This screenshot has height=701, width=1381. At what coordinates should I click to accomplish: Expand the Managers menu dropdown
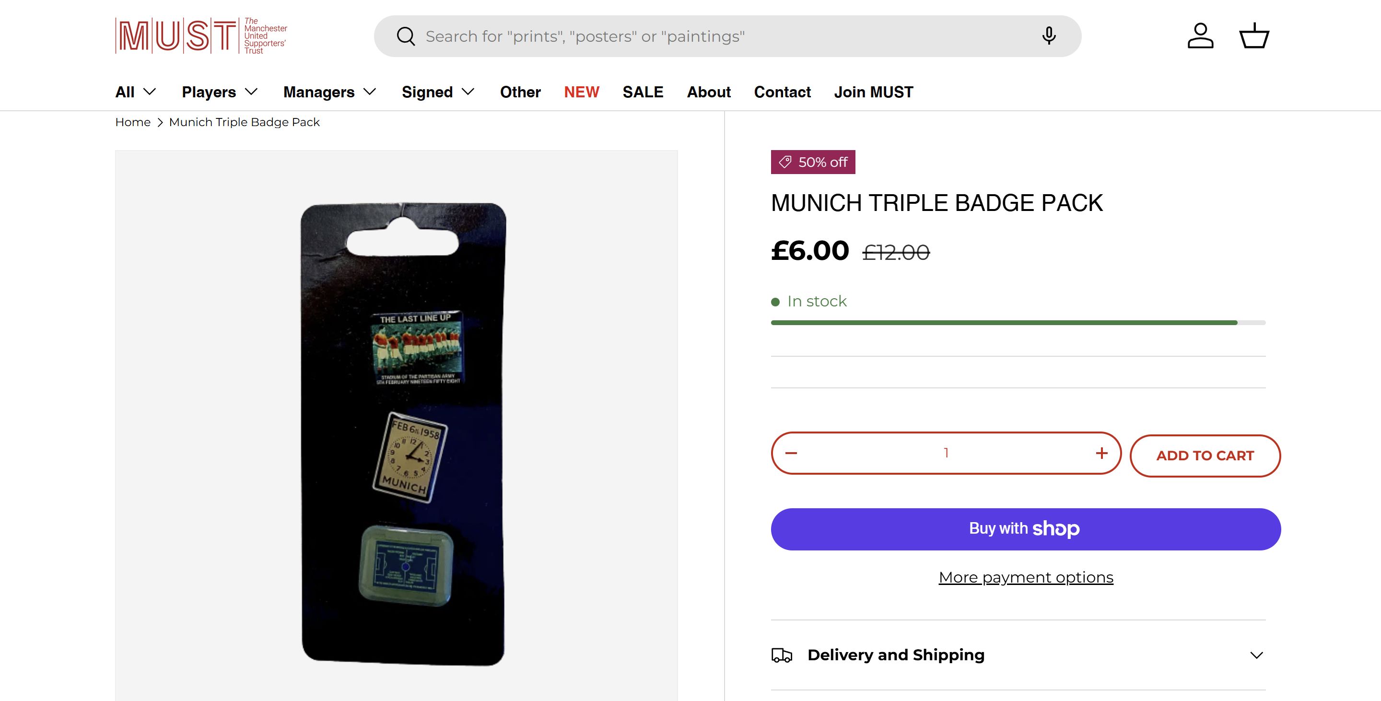tap(330, 92)
